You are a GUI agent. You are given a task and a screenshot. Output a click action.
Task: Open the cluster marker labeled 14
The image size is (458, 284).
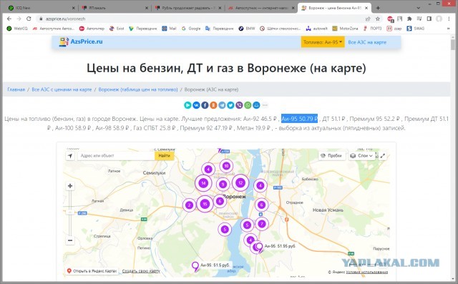coord(203,183)
